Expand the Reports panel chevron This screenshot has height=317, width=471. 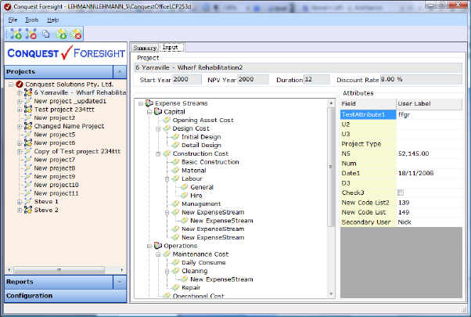pyautogui.click(x=120, y=282)
